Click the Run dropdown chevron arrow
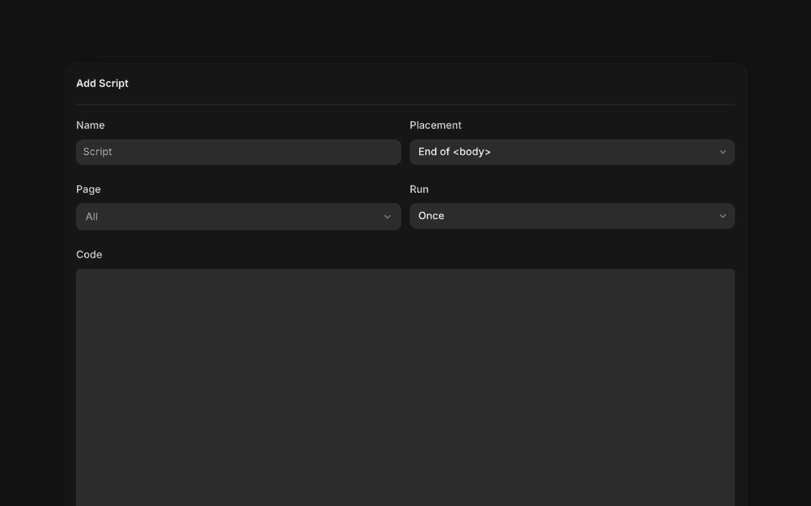Viewport: 811px width, 506px height. [723, 216]
